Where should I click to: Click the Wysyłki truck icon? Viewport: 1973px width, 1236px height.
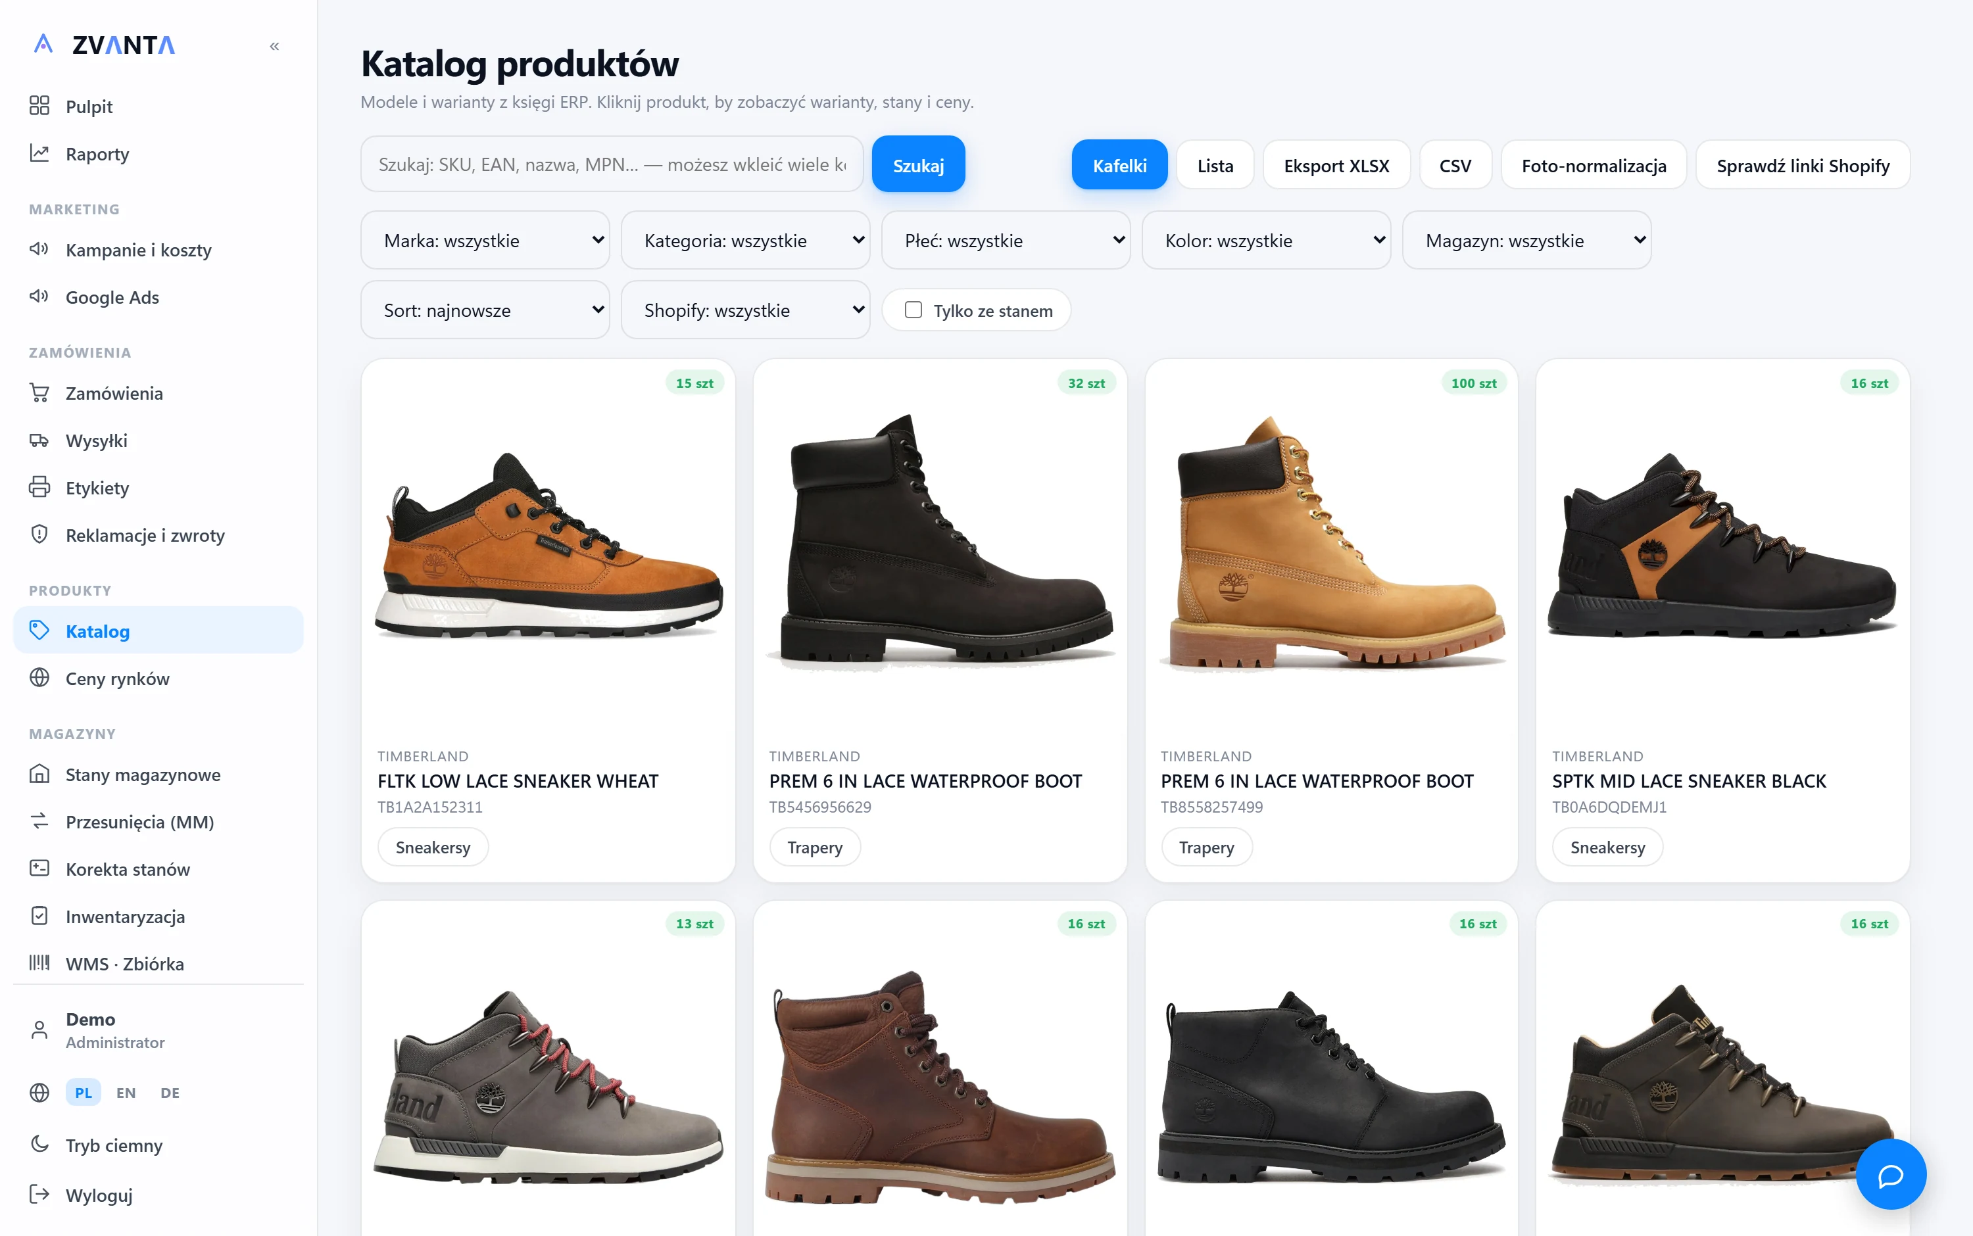(39, 440)
